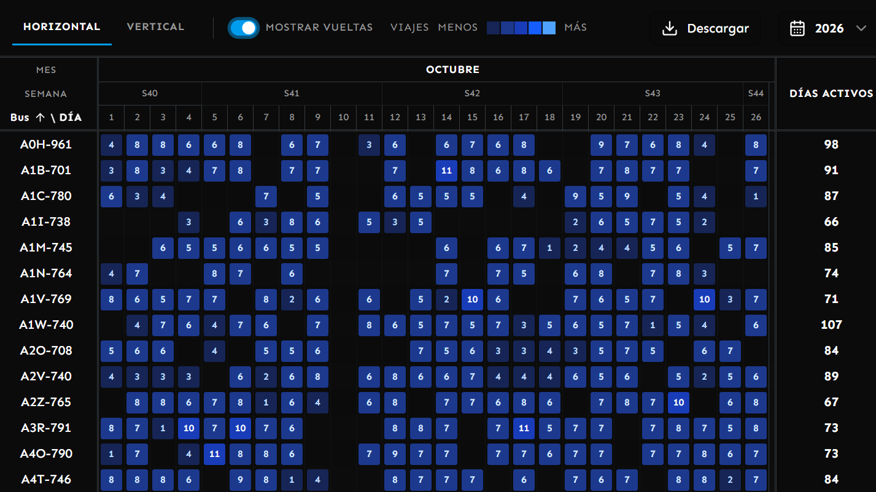Click the Descargar button label

tap(718, 28)
